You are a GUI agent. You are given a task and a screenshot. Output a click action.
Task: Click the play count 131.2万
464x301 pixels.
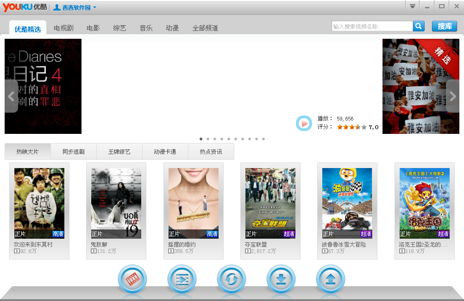(x=103, y=251)
